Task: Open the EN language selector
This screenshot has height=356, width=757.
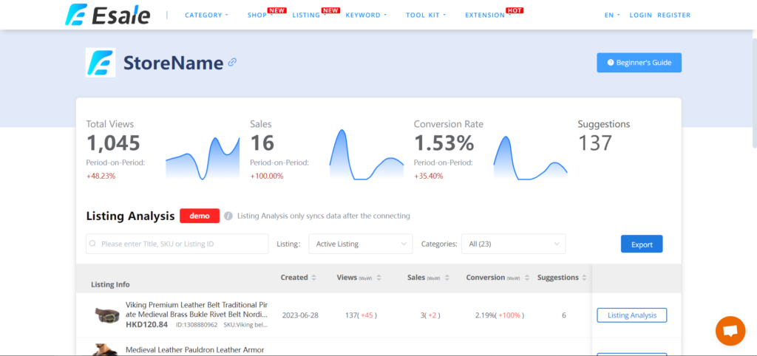Action: click(612, 15)
